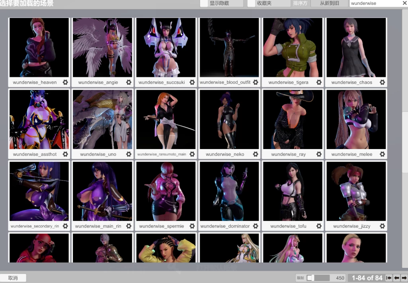Go to next page arrow
408x283 pixels.
[404, 278]
